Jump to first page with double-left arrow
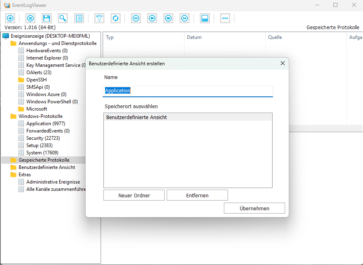Image resolution: width=363 pixels, height=265 pixels. (x=136, y=18)
